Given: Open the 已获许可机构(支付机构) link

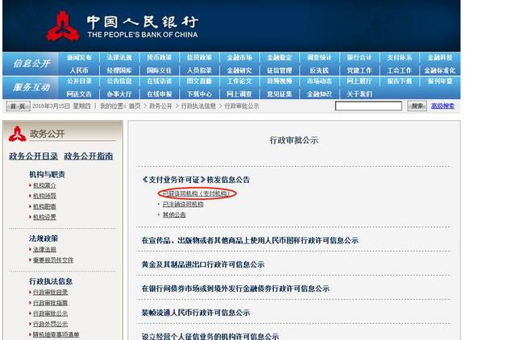Looking at the screenshot, I should click(x=196, y=193).
